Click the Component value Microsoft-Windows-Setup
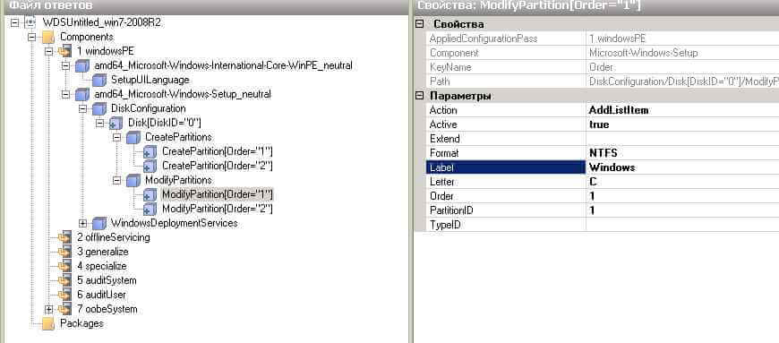 tap(644, 53)
